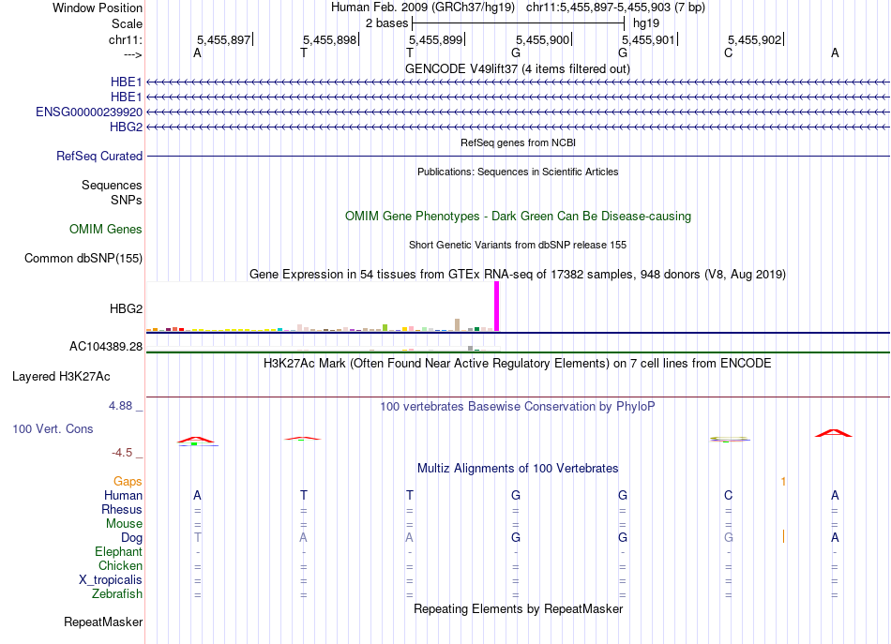Viewport: 891px width, 644px height.
Task: Click the Gaps row label
Action: [128, 481]
